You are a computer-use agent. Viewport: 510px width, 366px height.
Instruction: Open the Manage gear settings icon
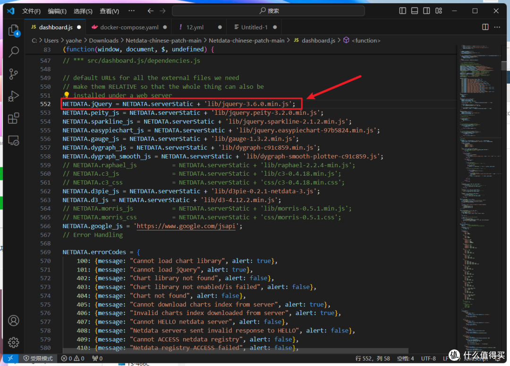pyautogui.click(x=14, y=342)
